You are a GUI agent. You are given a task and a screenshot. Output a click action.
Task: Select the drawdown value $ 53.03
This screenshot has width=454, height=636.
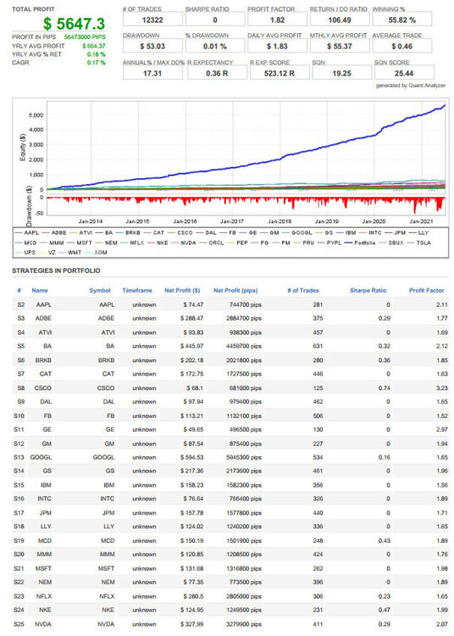click(152, 47)
